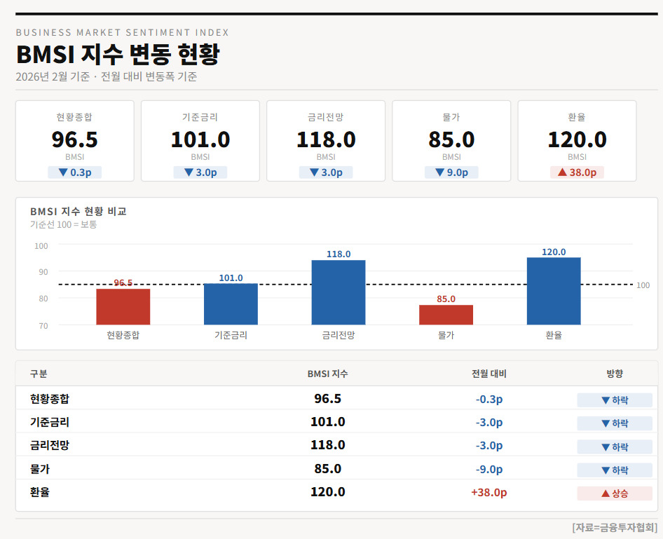The width and height of the screenshot is (663, 539).
Task: Click the 기준금리 card 3.0p decrease badge
Action: coord(200,172)
